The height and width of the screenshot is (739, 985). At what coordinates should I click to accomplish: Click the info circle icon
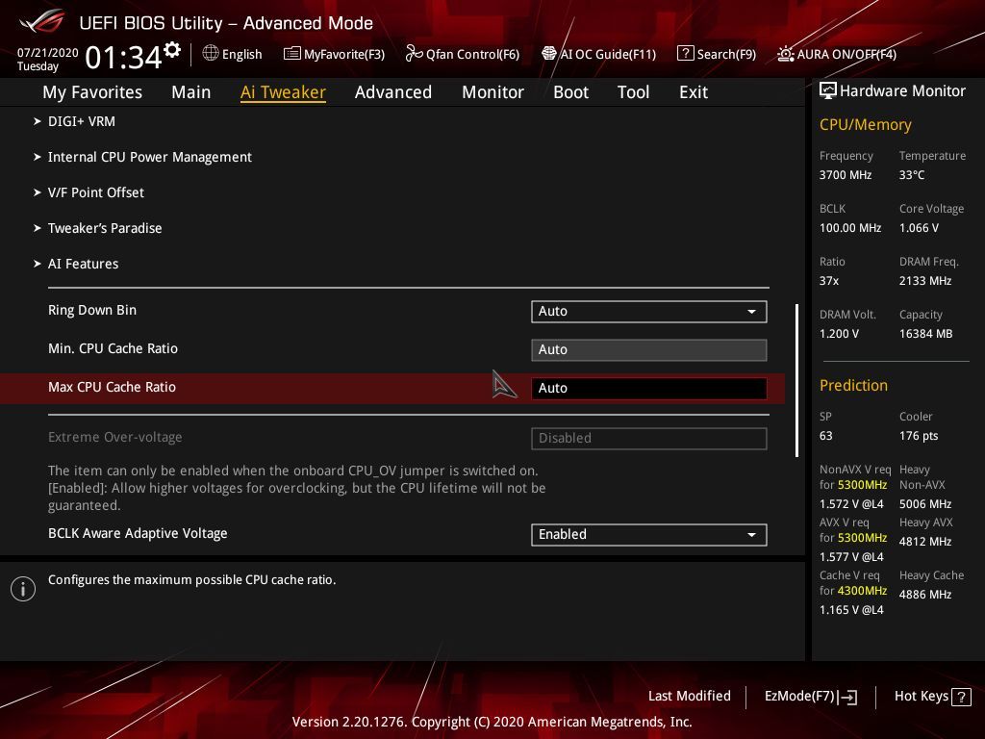coord(23,589)
